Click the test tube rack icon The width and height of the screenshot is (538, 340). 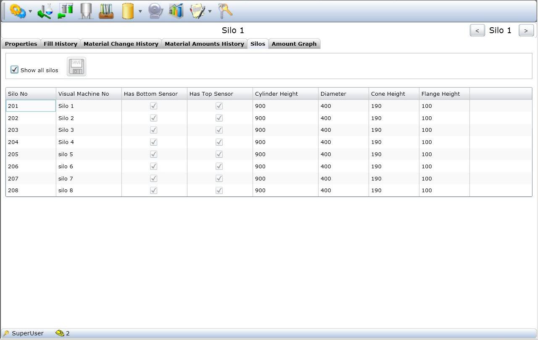pyautogui.click(x=106, y=11)
